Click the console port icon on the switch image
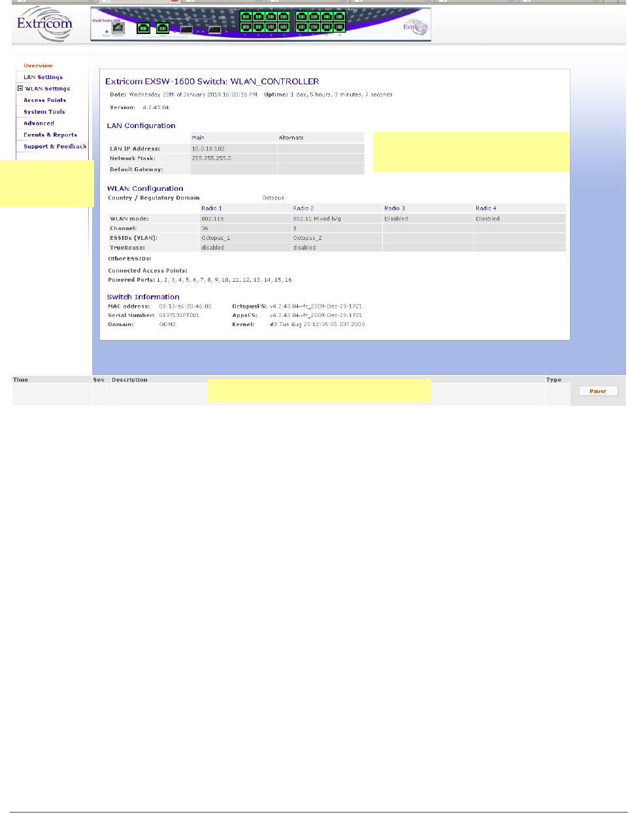The image size is (628, 813). pyautogui.click(x=118, y=27)
